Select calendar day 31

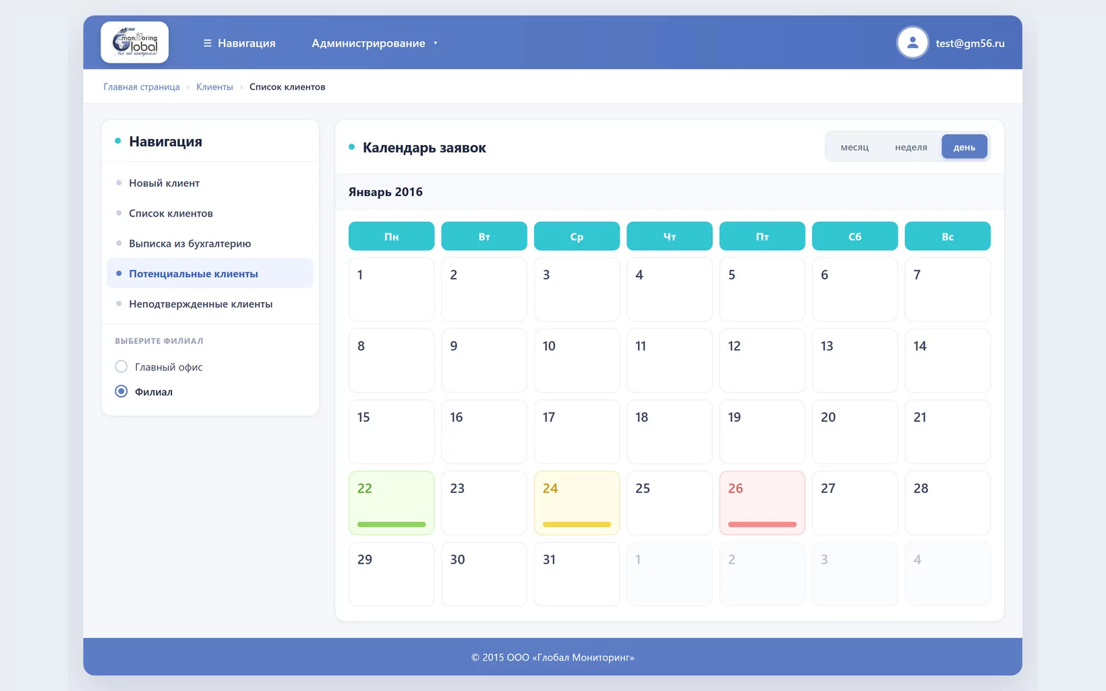pyautogui.click(x=577, y=574)
